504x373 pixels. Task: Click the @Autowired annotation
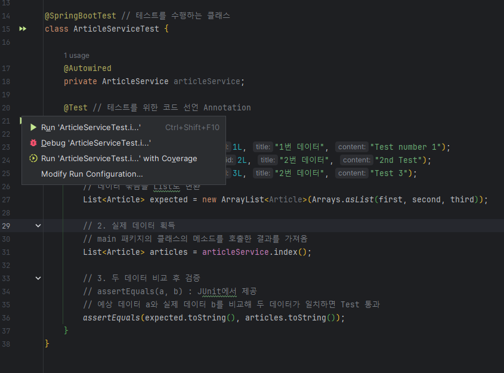[x=88, y=68]
